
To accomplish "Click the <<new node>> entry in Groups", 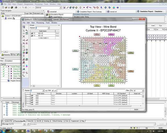I will point(43,38).
